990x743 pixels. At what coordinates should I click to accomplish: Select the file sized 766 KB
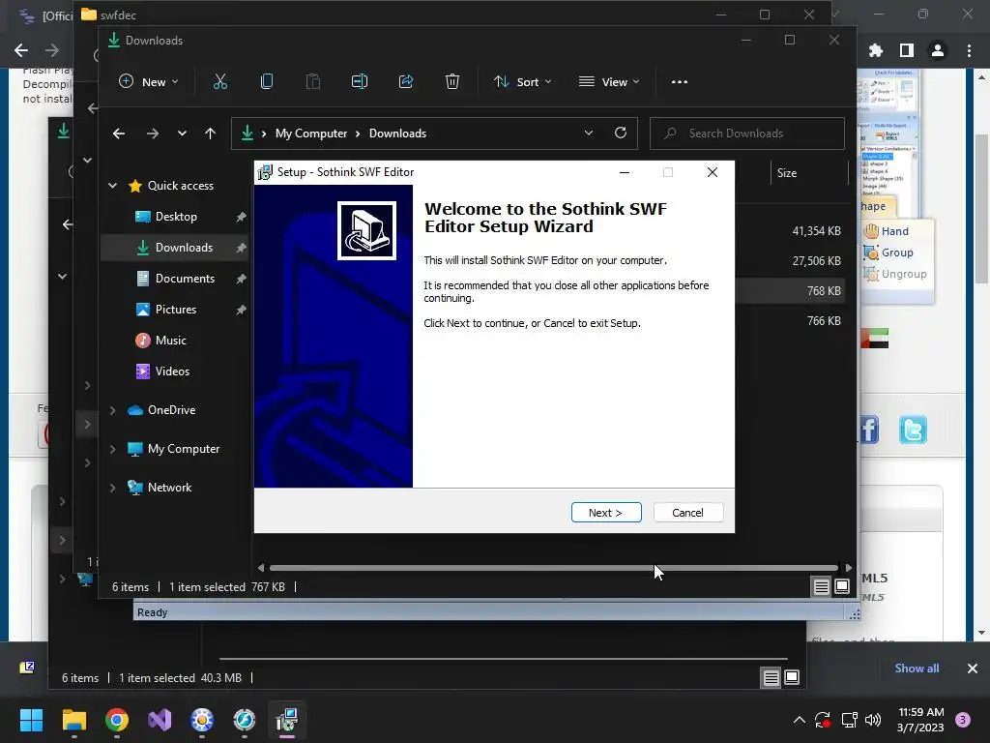(x=824, y=321)
